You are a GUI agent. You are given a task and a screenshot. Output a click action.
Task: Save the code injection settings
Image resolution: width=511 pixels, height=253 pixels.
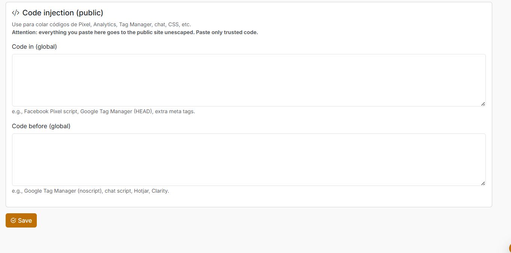click(x=21, y=220)
